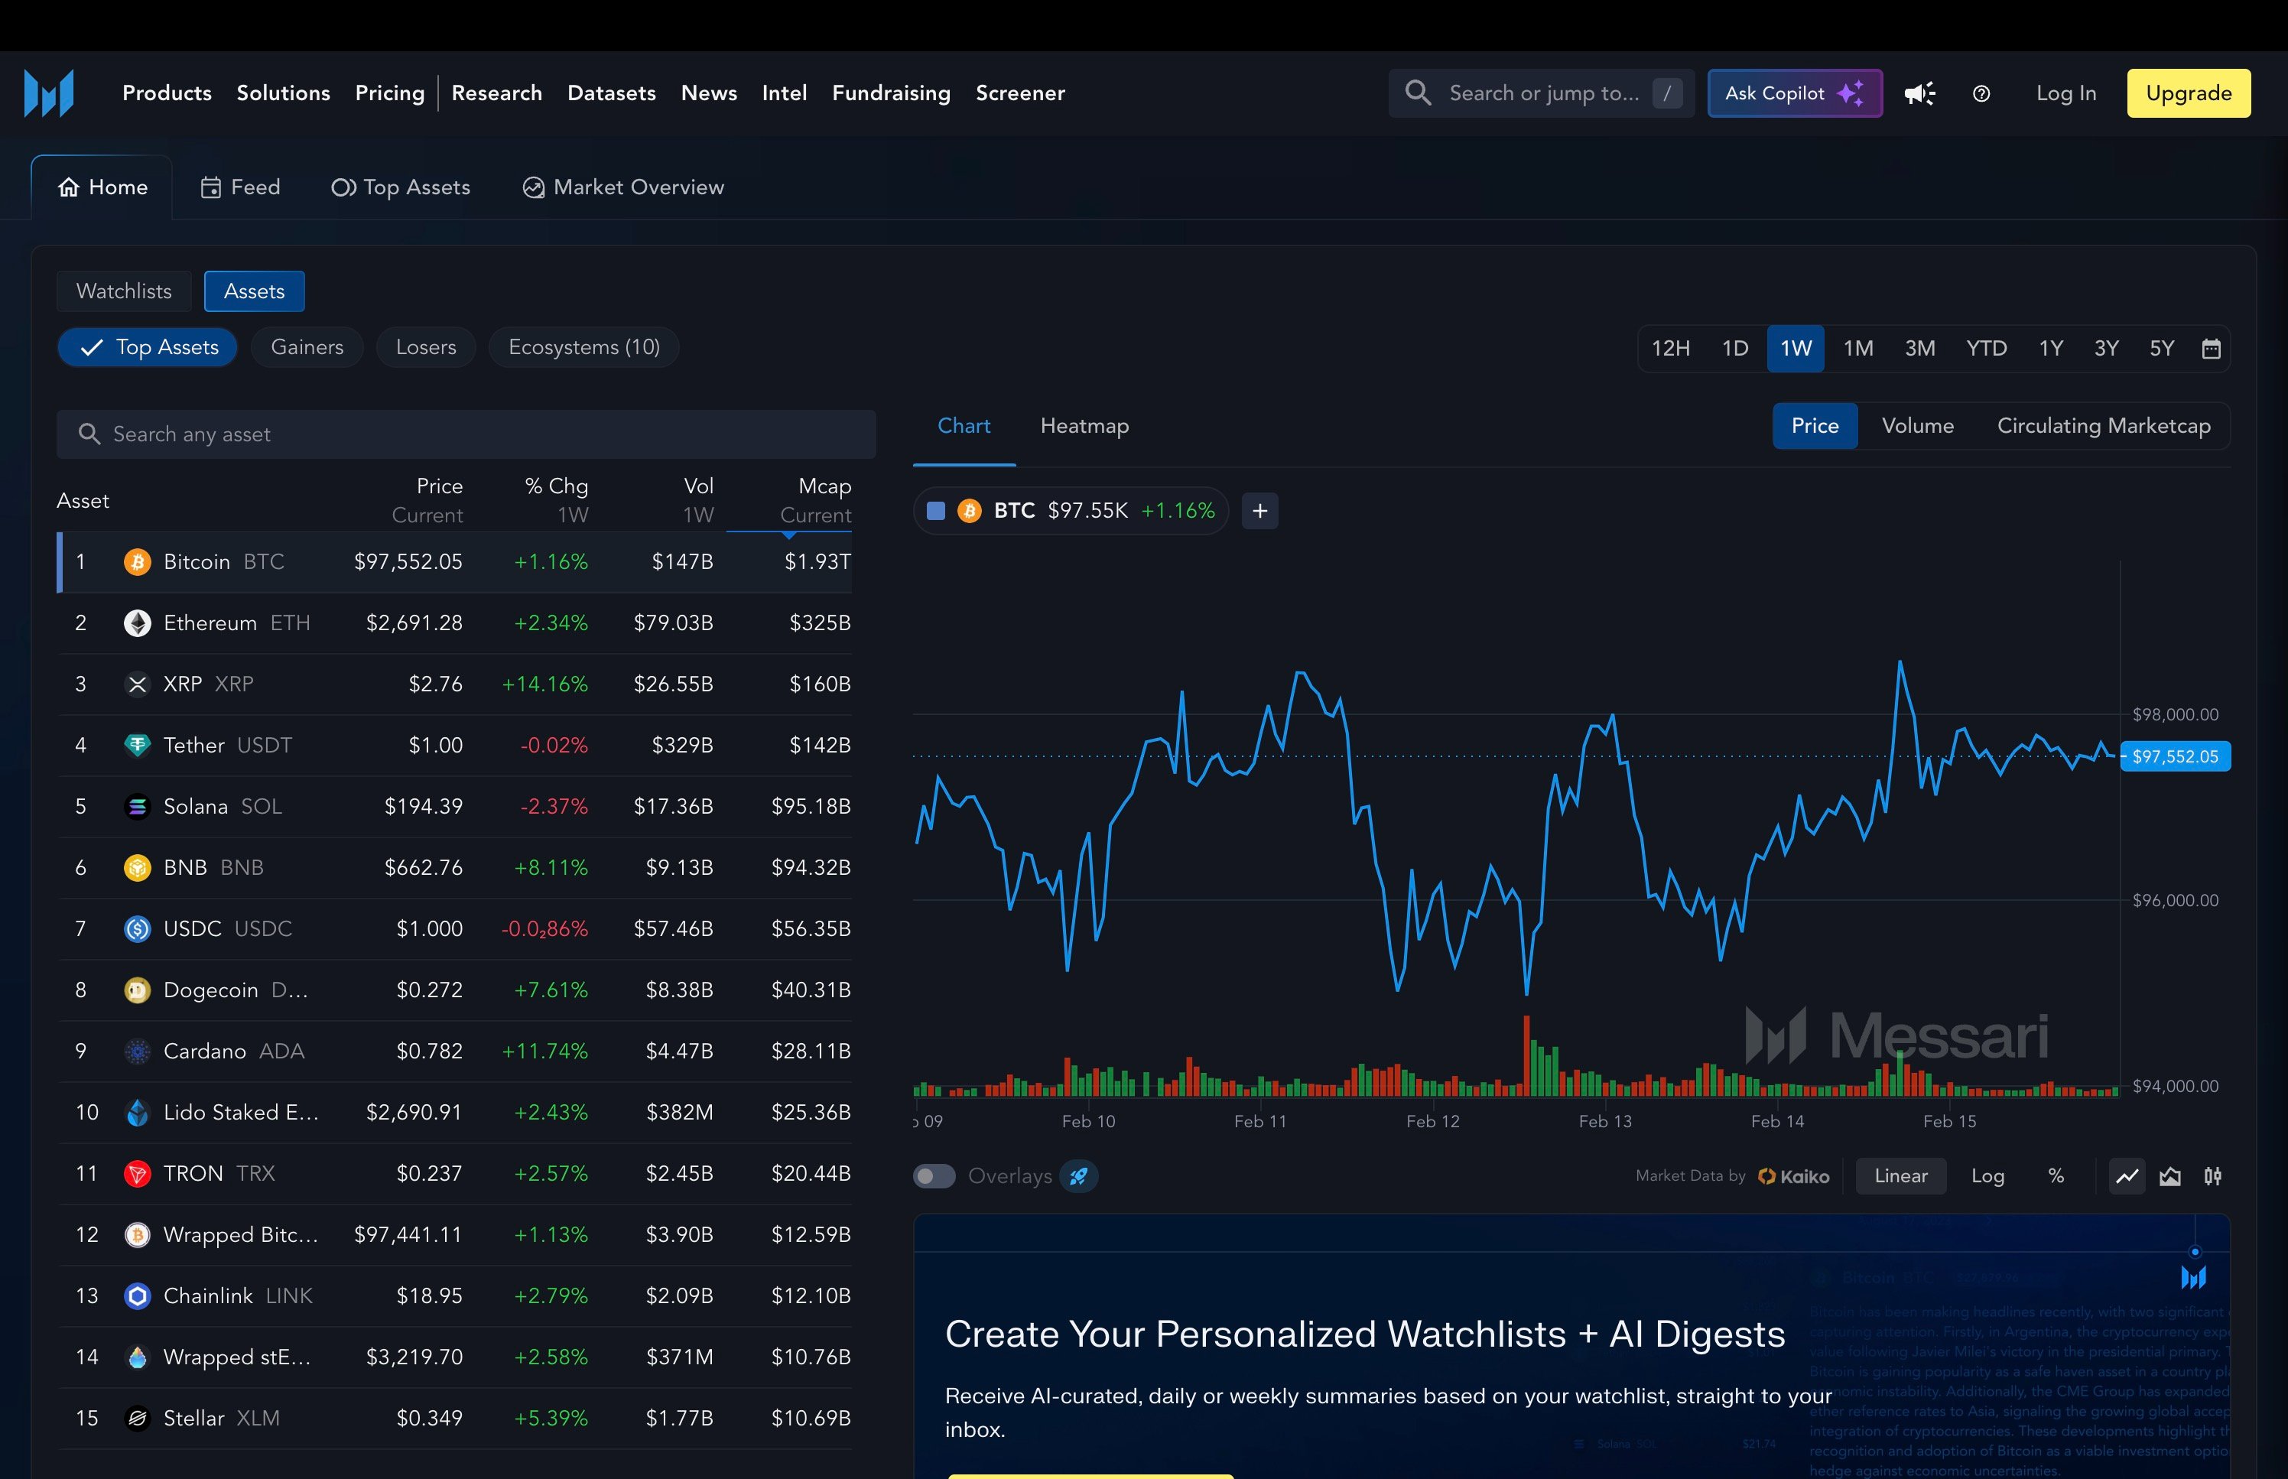Image resolution: width=2288 pixels, height=1479 pixels.
Task: Sort by the Price Current column
Action: (x=427, y=500)
